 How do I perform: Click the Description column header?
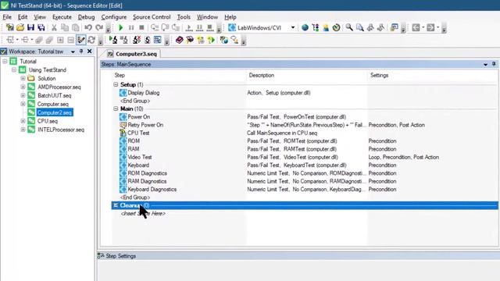pyautogui.click(x=262, y=75)
